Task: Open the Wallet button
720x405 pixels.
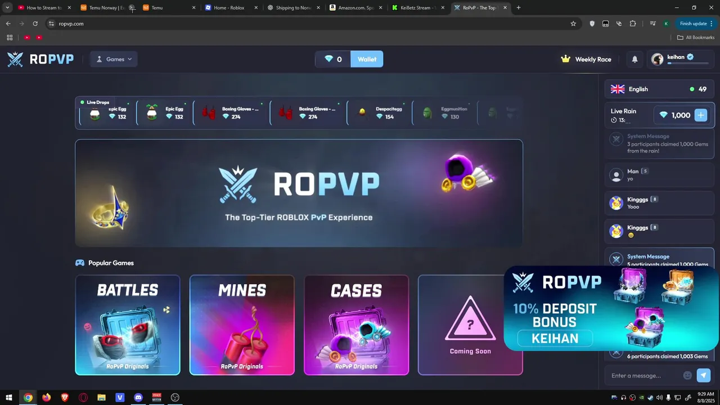Action: [x=367, y=59]
